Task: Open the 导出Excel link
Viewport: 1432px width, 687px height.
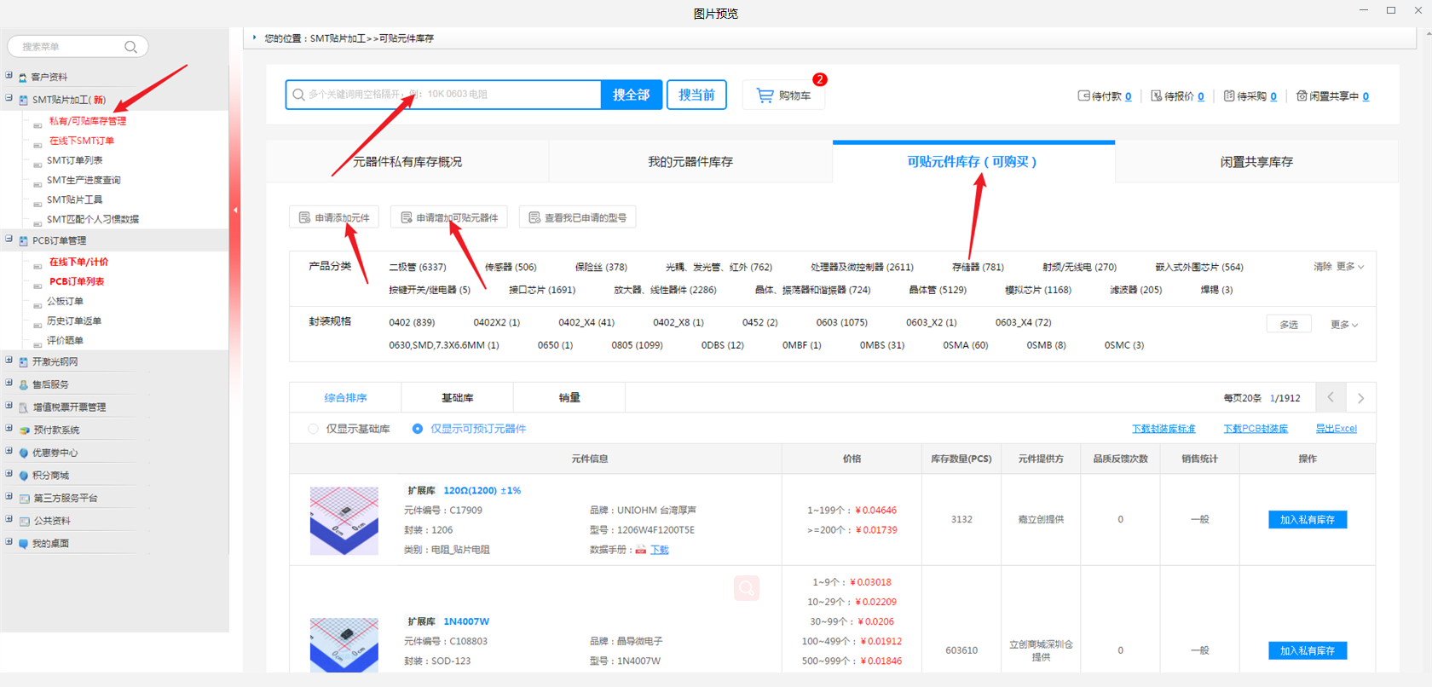Action: 1336,429
